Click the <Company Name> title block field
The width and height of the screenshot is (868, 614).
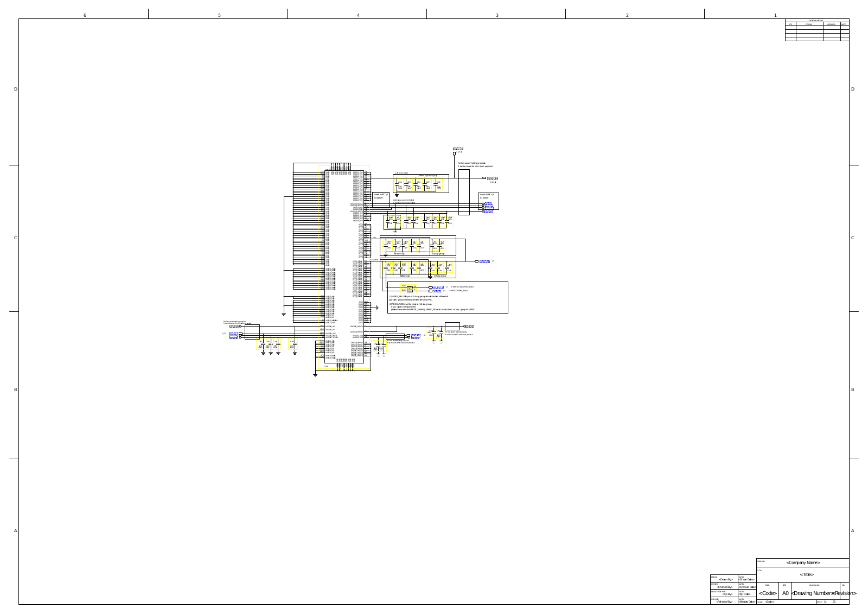coord(803,563)
